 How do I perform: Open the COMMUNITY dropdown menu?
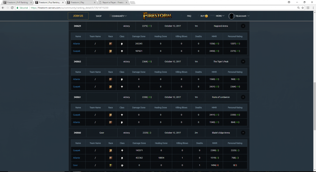click(x=119, y=16)
